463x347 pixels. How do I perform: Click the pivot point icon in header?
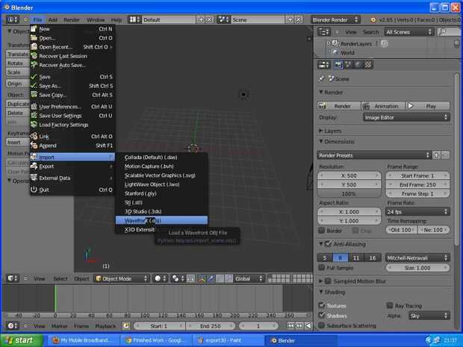click(178, 278)
